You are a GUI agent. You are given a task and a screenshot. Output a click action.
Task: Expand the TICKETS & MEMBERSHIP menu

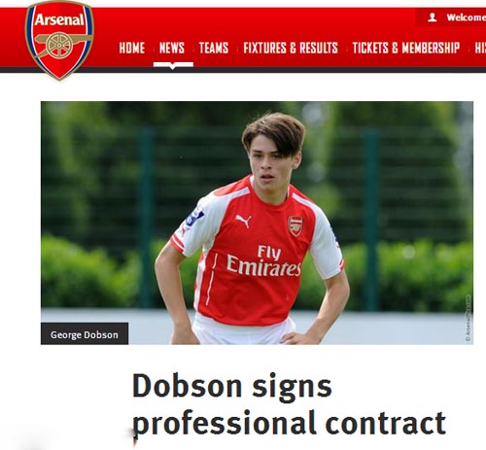click(406, 48)
